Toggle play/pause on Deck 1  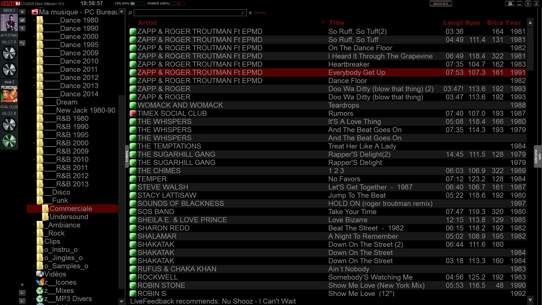pyautogui.click(x=9, y=69)
